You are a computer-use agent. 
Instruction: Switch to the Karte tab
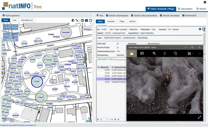6,20
